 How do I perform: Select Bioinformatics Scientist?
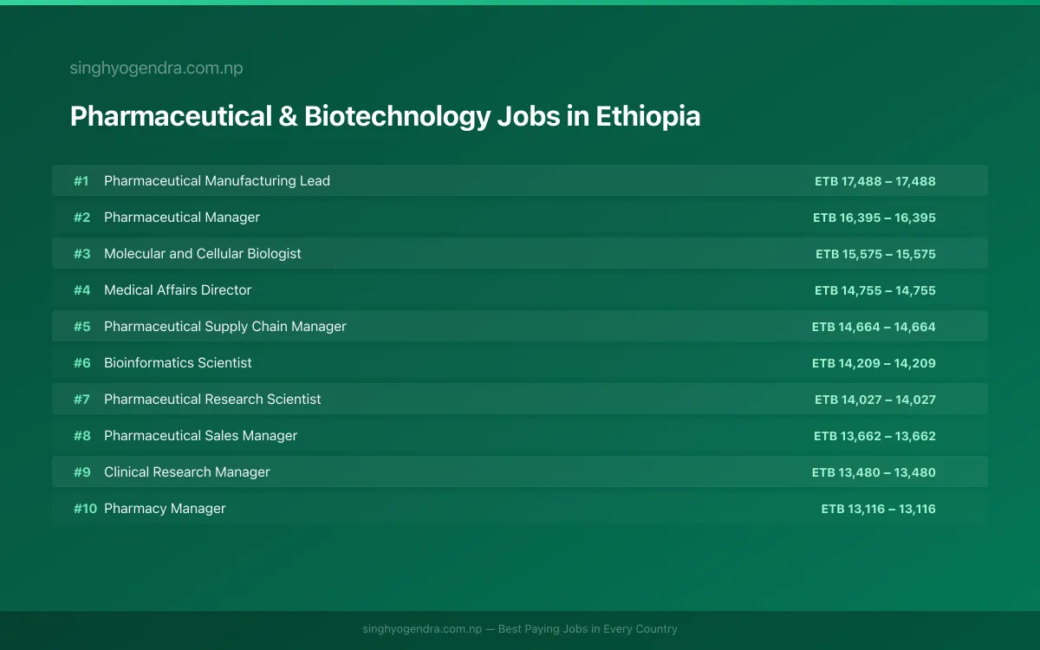178,363
